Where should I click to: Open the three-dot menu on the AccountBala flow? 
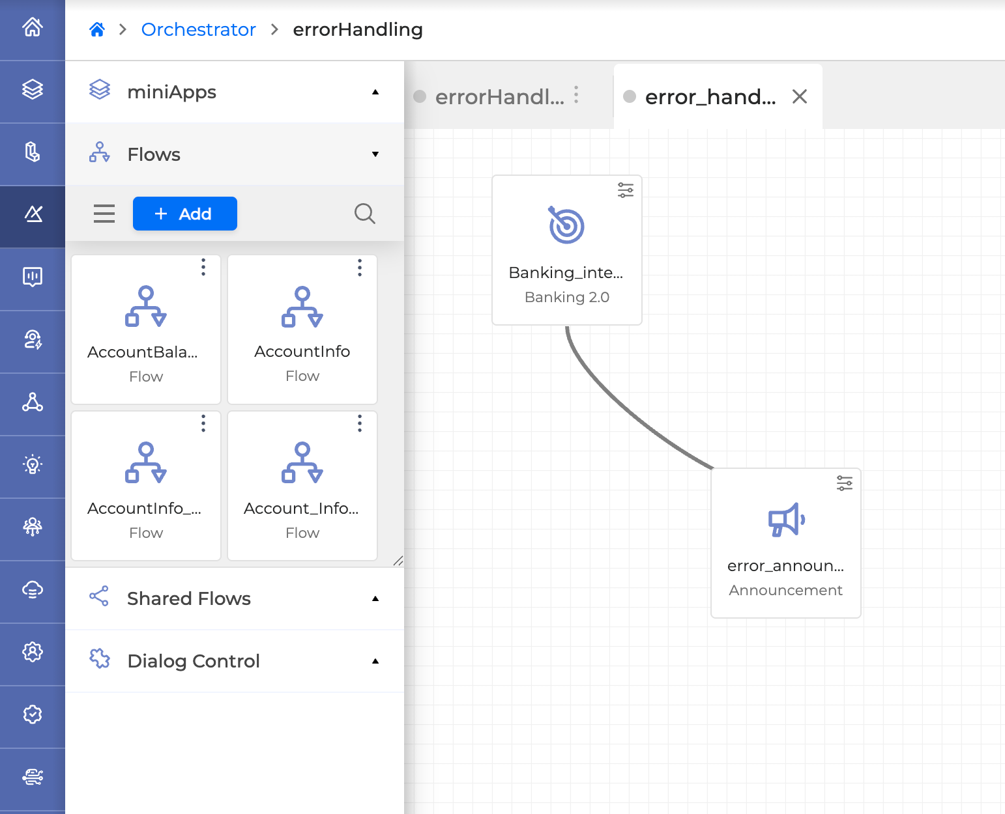tap(203, 268)
